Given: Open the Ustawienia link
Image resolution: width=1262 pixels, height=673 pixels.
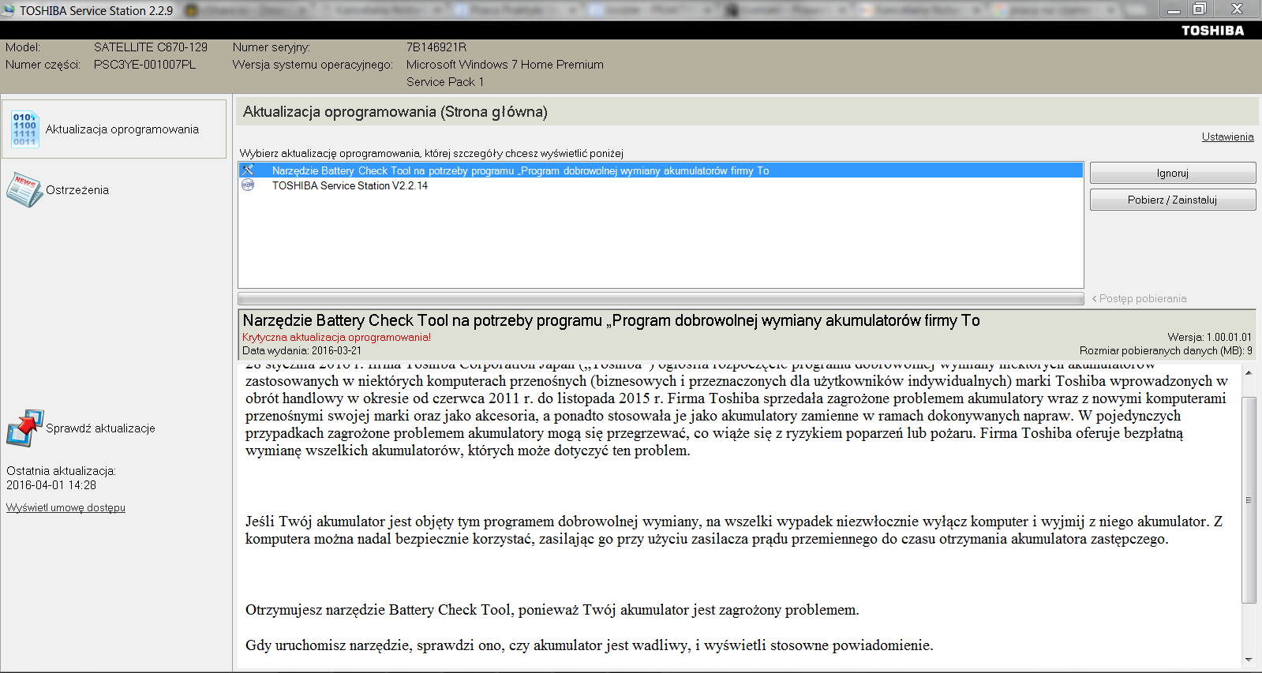Looking at the screenshot, I should [1227, 136].
